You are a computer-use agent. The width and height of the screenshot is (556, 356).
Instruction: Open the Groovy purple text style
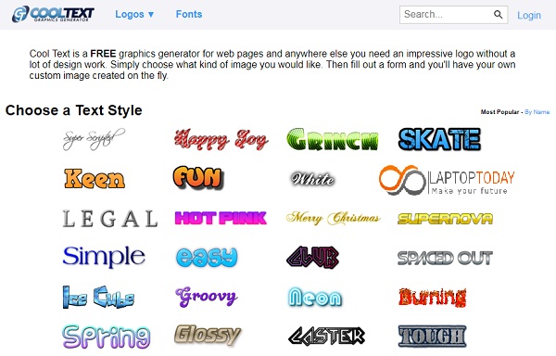207,297
